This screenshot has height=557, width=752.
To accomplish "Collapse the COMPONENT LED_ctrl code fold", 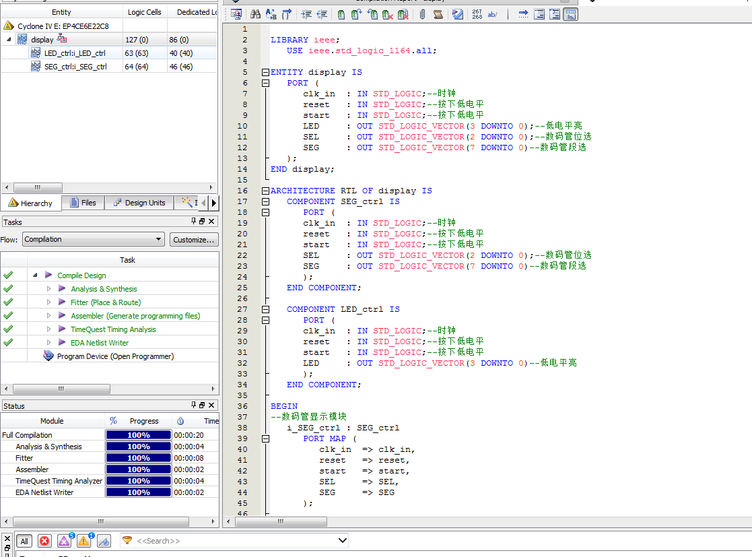I will [x=265, y=309].
